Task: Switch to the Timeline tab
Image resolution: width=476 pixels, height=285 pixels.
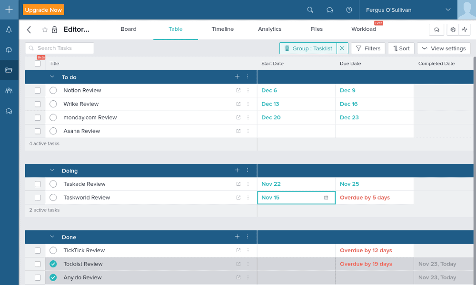Action: tap(222, 29)
